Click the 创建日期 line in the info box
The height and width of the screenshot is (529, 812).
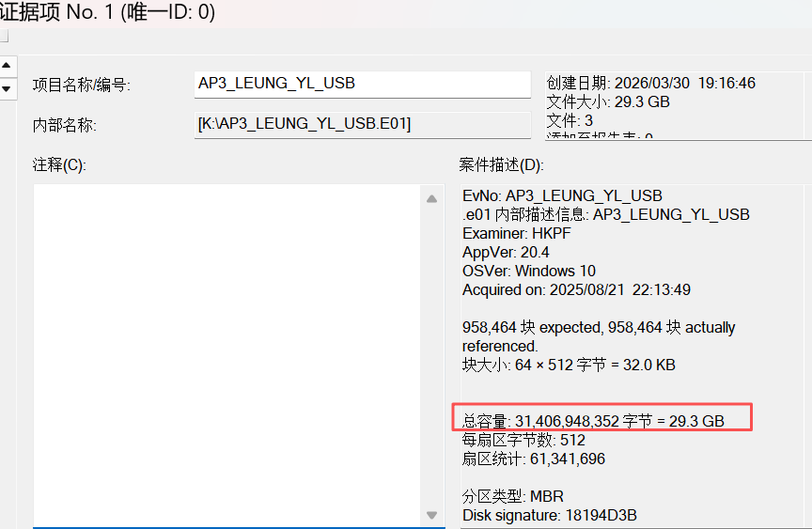(x=650, y=83)
